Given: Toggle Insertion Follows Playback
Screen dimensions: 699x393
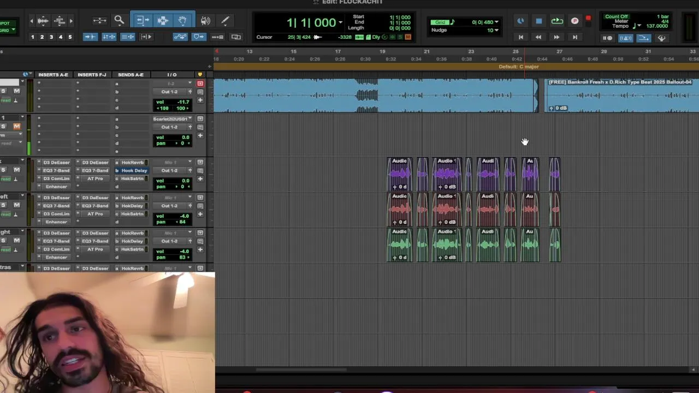Looking at the screenshot, I should point(146,37).
